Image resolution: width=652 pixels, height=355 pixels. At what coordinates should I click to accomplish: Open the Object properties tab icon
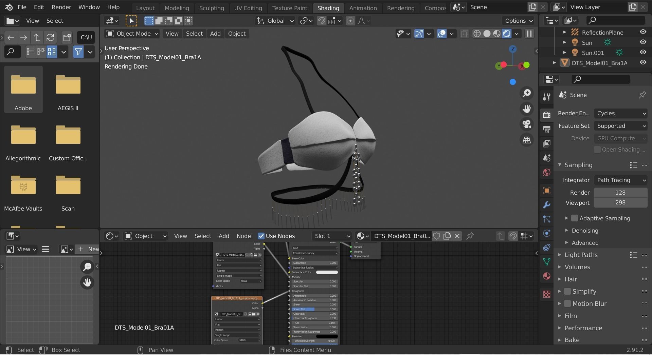point(546,190)
